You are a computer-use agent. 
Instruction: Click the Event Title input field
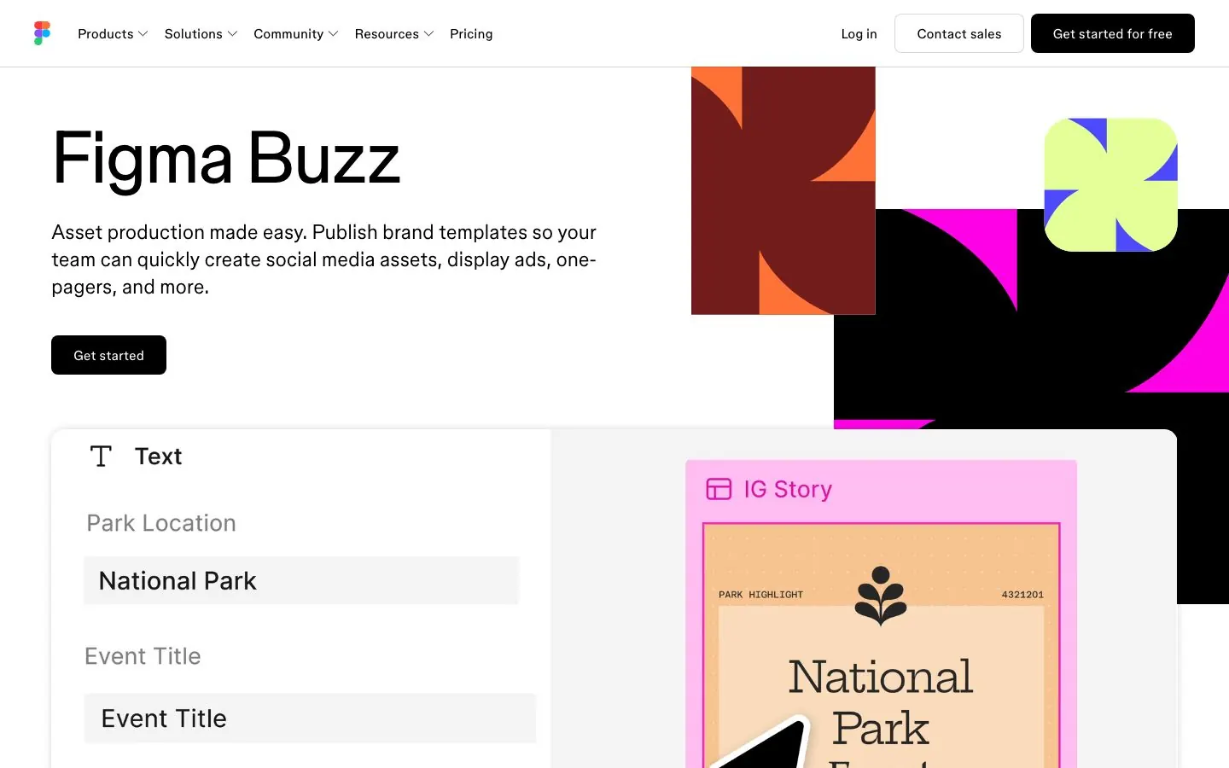pyautogui.click(x=310, y=719)
